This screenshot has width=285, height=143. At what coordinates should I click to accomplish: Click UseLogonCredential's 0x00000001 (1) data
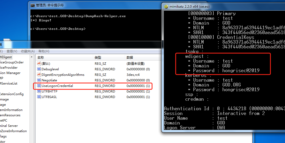tap(138, 86)
